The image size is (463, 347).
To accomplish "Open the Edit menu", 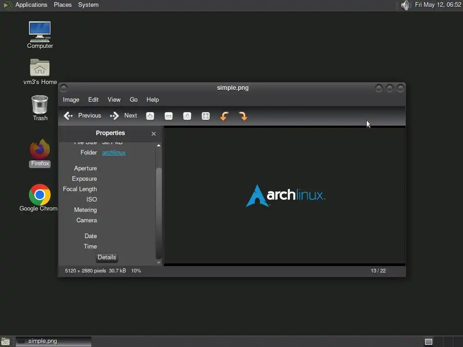I will coord(93,100).
